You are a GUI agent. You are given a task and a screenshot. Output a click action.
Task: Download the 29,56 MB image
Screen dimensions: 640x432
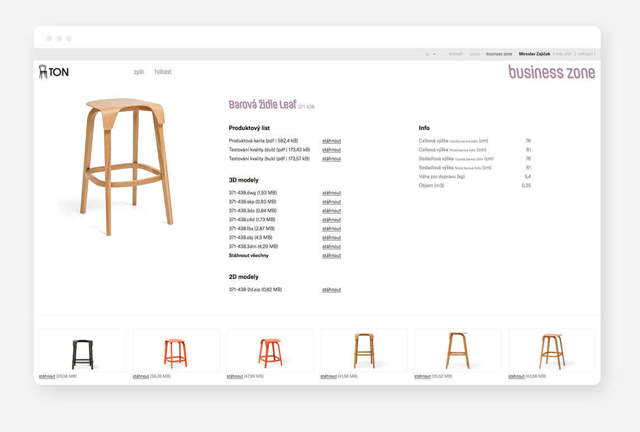click(x=47, y=376)
